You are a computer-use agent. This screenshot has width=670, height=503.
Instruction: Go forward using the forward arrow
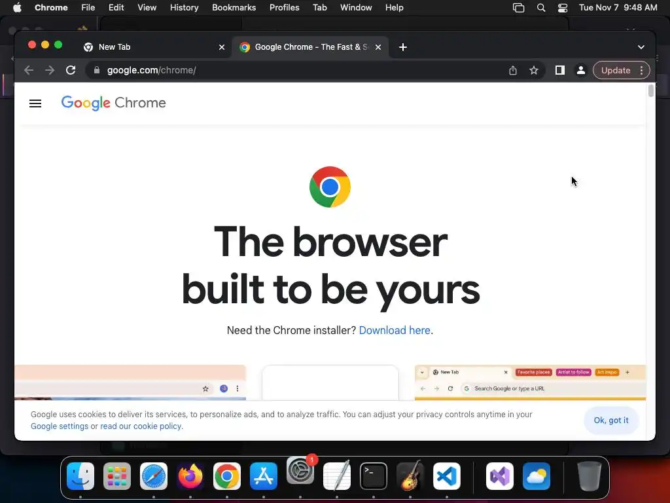(50, 70)
